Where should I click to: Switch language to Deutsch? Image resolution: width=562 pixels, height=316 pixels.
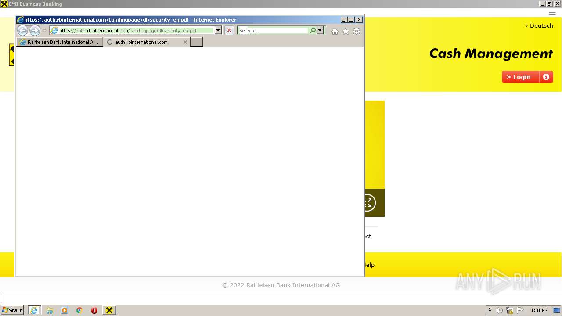coord(539,25)
